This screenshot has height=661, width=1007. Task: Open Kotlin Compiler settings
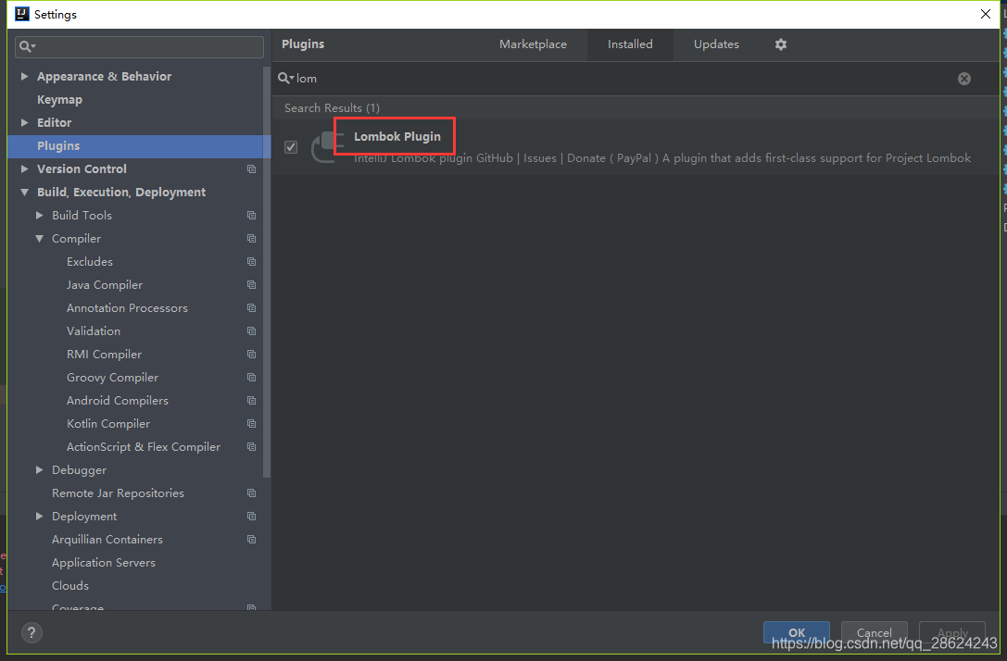(108, 423)
